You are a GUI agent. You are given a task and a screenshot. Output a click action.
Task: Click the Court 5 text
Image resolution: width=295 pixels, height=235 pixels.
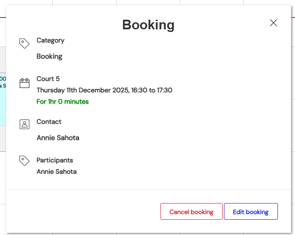coord(48,79)
